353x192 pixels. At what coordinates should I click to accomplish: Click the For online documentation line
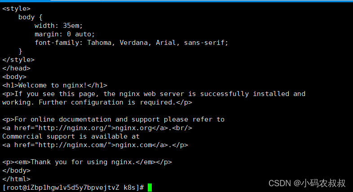[113, 119]
